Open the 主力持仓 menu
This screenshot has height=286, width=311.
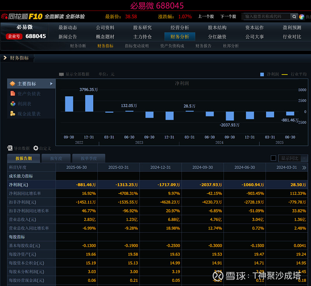tap(142, 37)
